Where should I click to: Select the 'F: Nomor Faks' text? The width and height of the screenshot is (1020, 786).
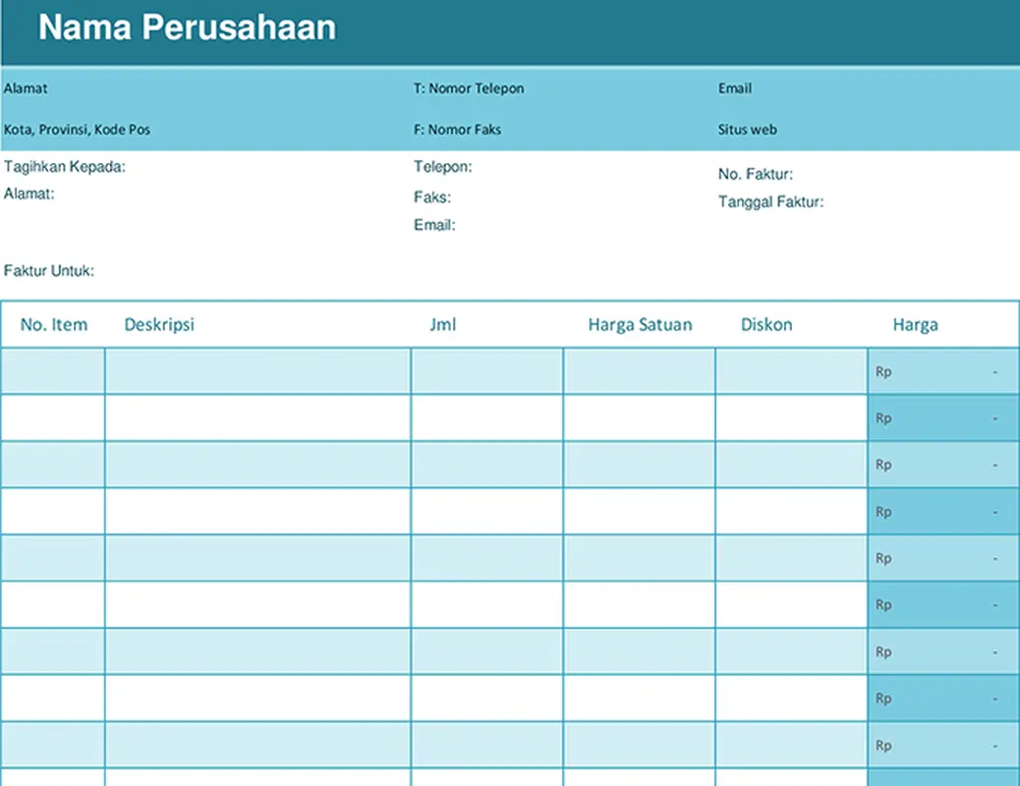click(457, 130)
